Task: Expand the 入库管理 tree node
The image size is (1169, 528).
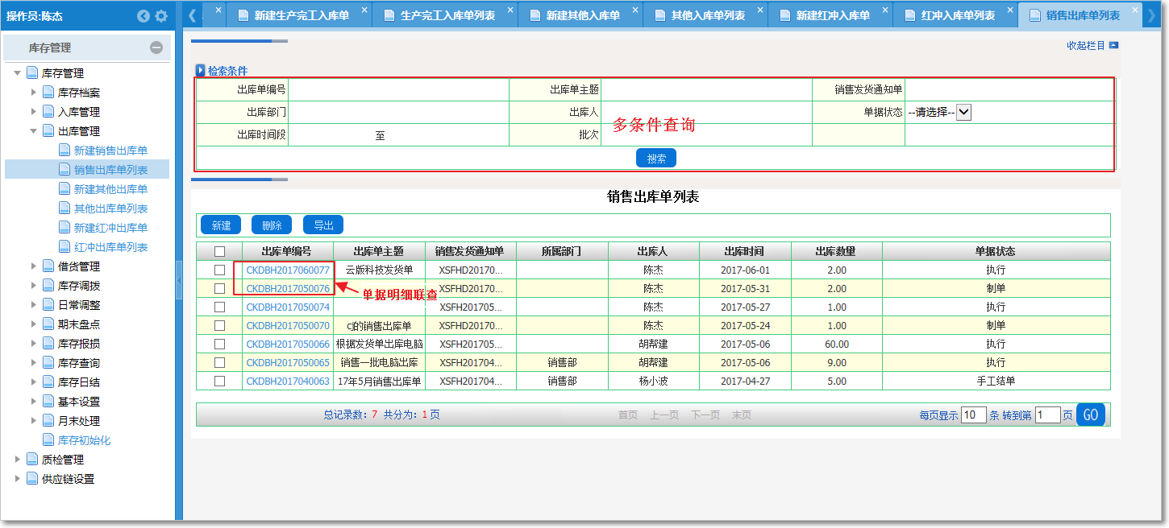Action: coord(34,112)
